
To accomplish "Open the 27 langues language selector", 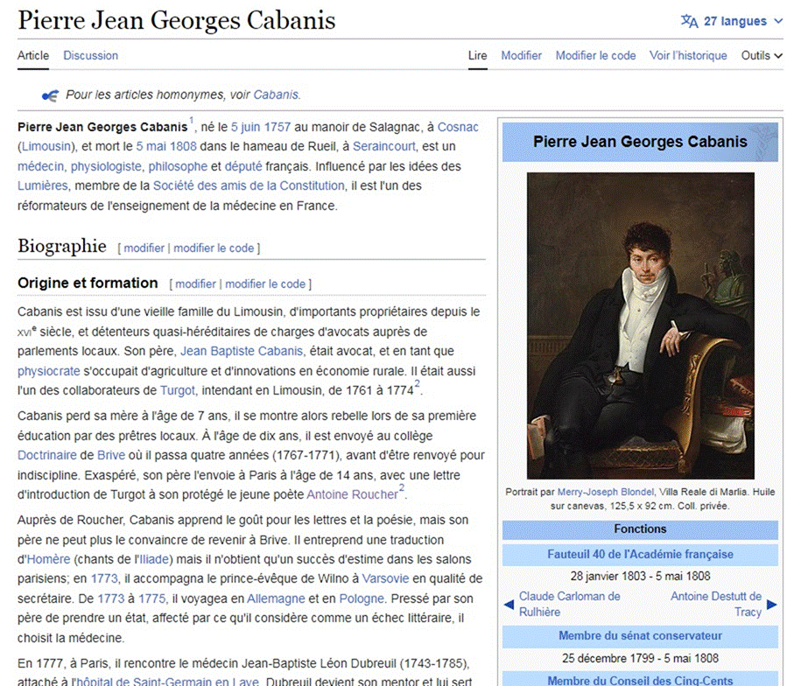I will coord(732,21).
